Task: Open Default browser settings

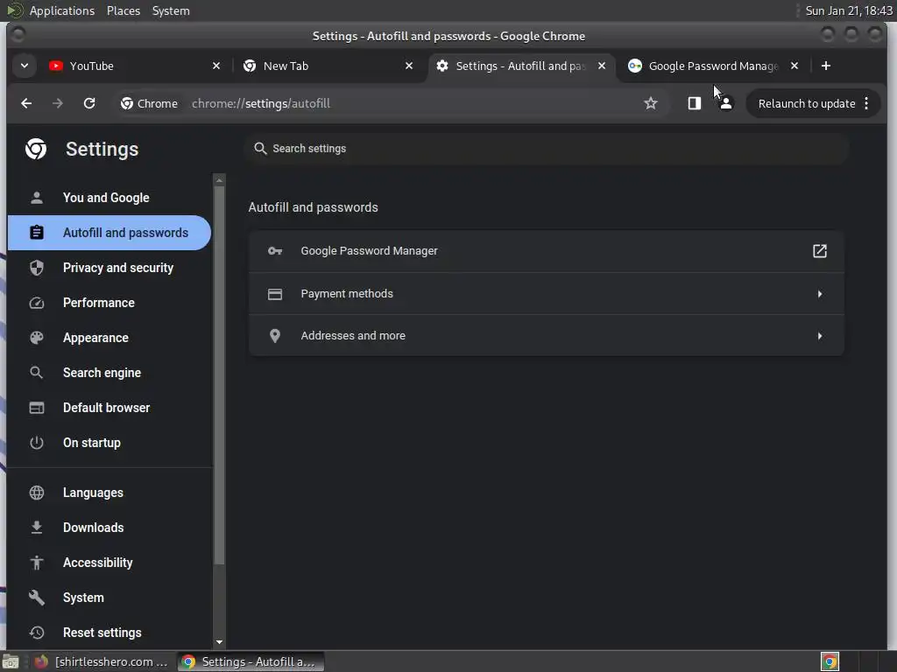Action: pos(109,408)
